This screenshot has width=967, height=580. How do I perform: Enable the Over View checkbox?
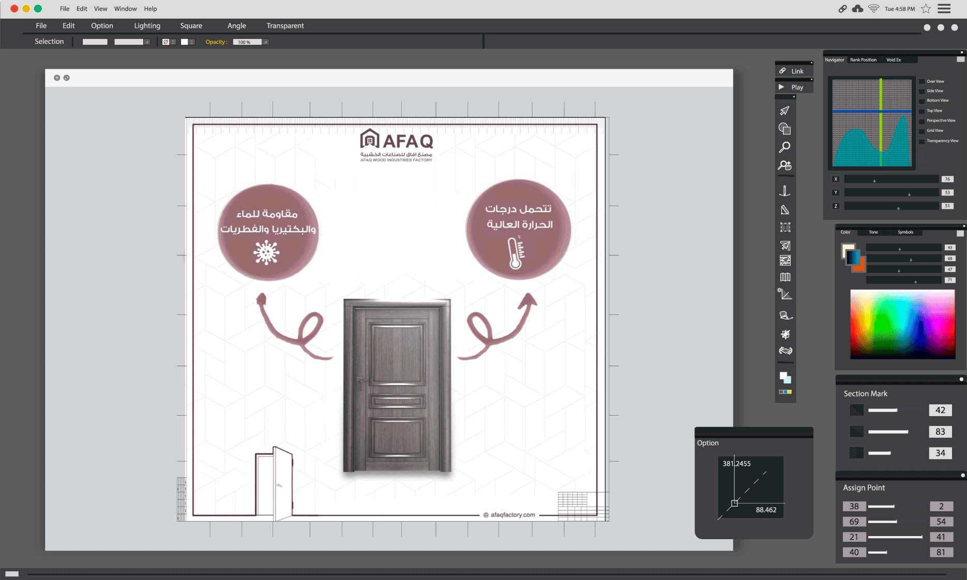(x=921, y=81)
